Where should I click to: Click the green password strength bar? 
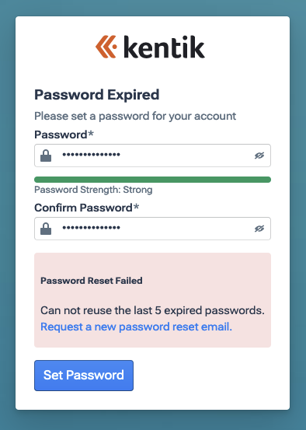pos(152,180)
